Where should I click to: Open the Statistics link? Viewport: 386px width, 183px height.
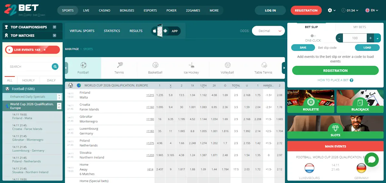(112, 31)
